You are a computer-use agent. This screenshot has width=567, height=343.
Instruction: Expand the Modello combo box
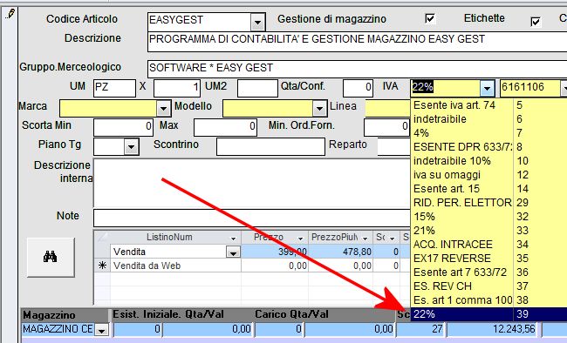click(319, 108)
